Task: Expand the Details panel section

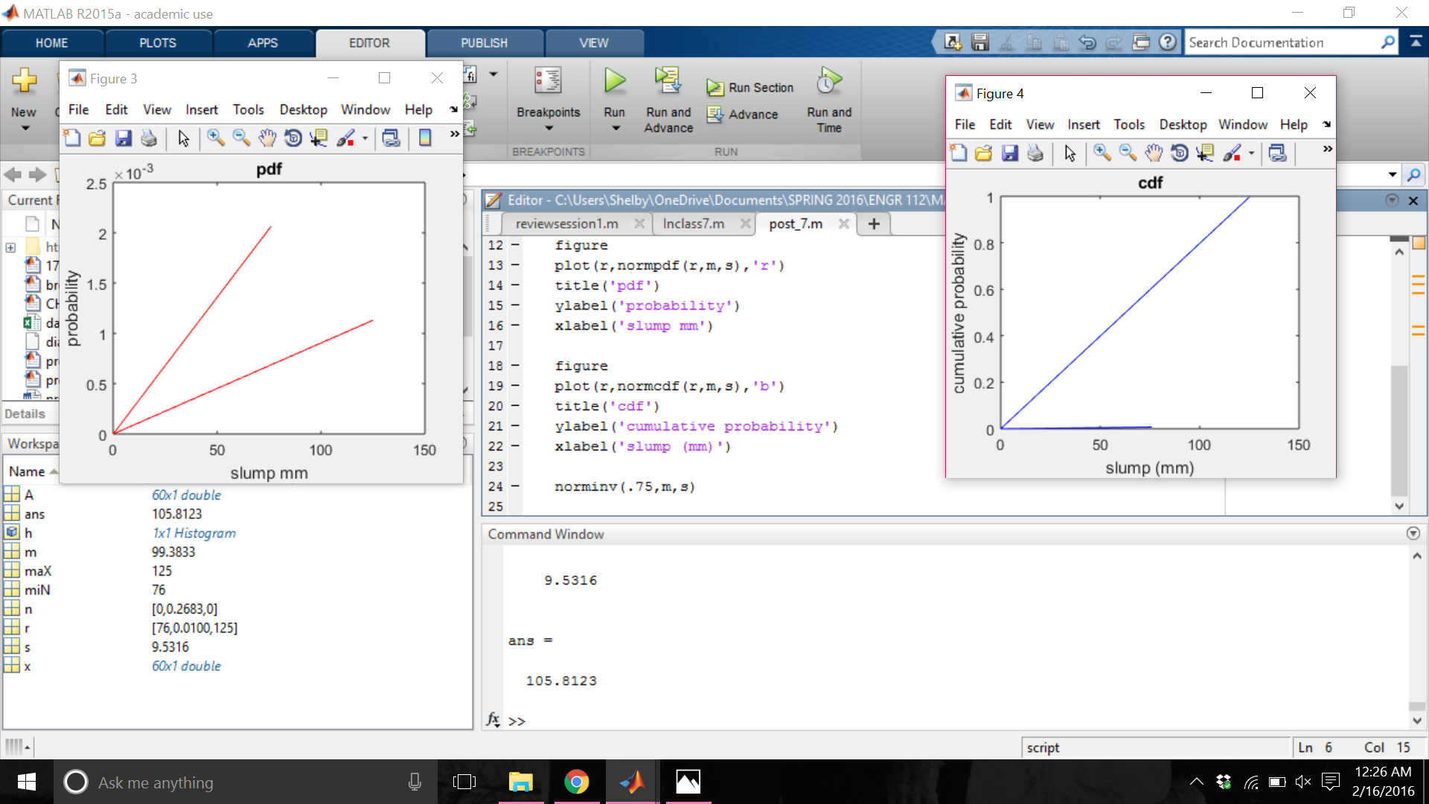Action: [30, 413]
